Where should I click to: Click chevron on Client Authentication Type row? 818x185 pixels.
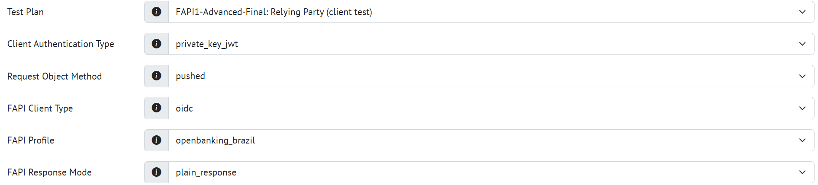802,44
